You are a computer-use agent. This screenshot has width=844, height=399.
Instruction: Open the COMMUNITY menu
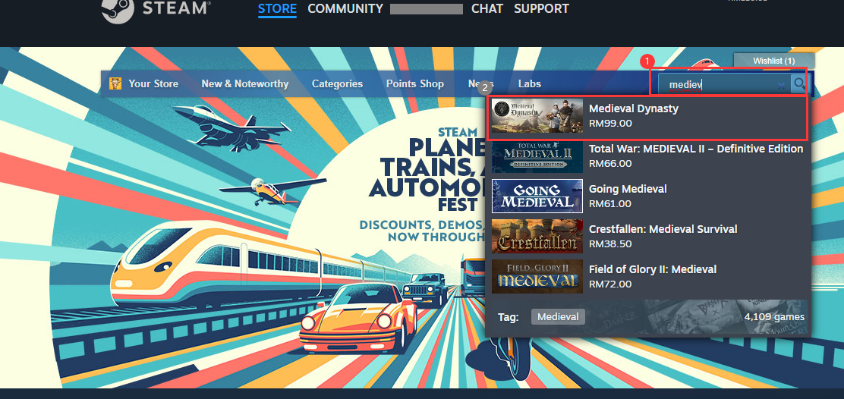pos(345,8)
